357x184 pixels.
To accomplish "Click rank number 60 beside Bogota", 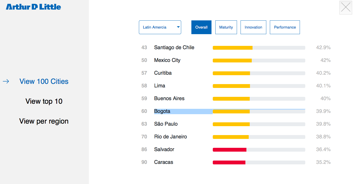I will 144,111.
